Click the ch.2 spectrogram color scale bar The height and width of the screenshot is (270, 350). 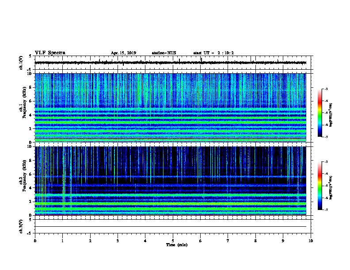click(x=320, y=186)
